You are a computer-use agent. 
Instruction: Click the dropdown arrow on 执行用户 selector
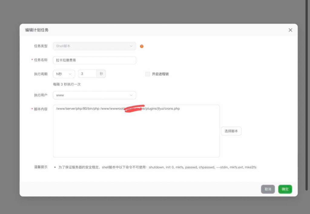pyautogui.click(x=131, y=95)
